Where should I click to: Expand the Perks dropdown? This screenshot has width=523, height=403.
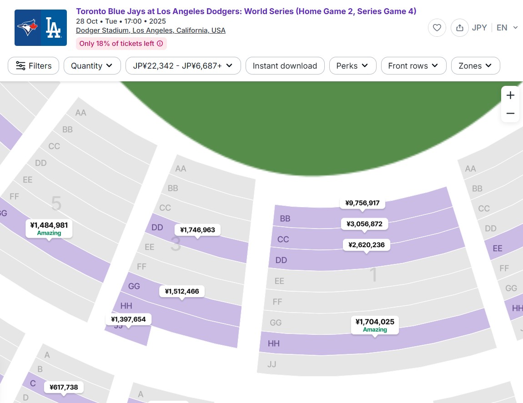352,66
